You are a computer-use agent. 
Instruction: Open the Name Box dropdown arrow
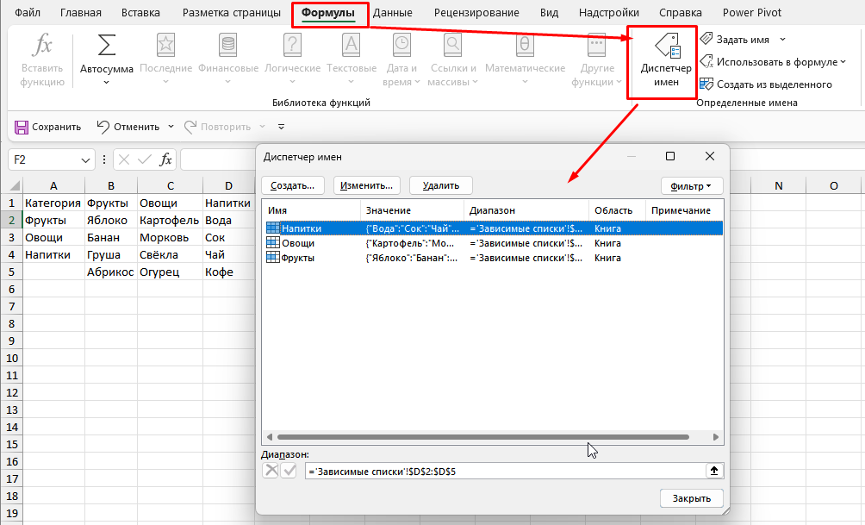85,159
